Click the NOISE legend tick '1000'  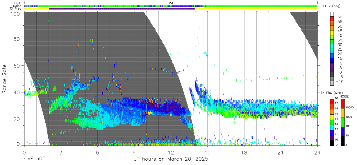pos(349,117)
